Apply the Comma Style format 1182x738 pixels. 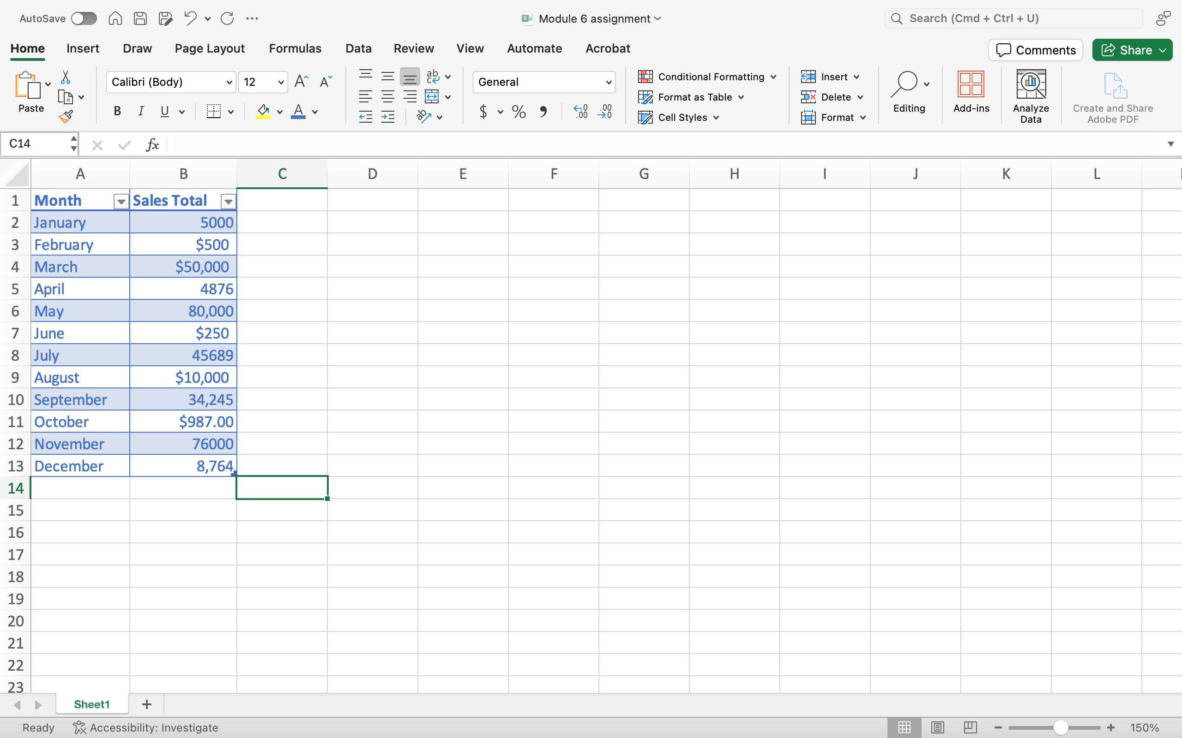pos(543,112)
